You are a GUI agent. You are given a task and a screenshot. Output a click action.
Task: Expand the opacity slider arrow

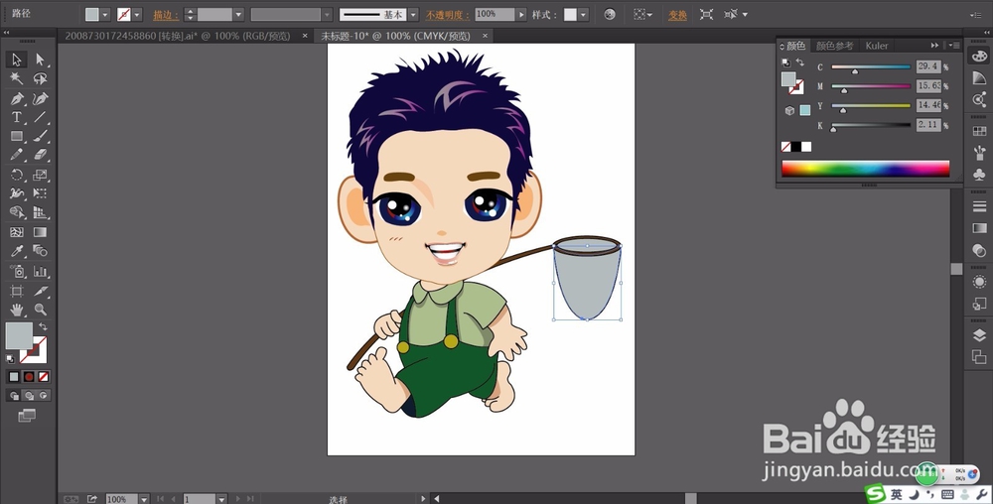521,14
